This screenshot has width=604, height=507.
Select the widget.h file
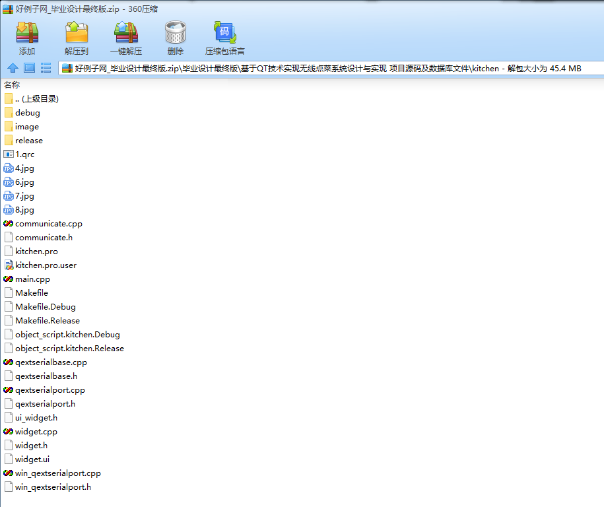[26, 446]
